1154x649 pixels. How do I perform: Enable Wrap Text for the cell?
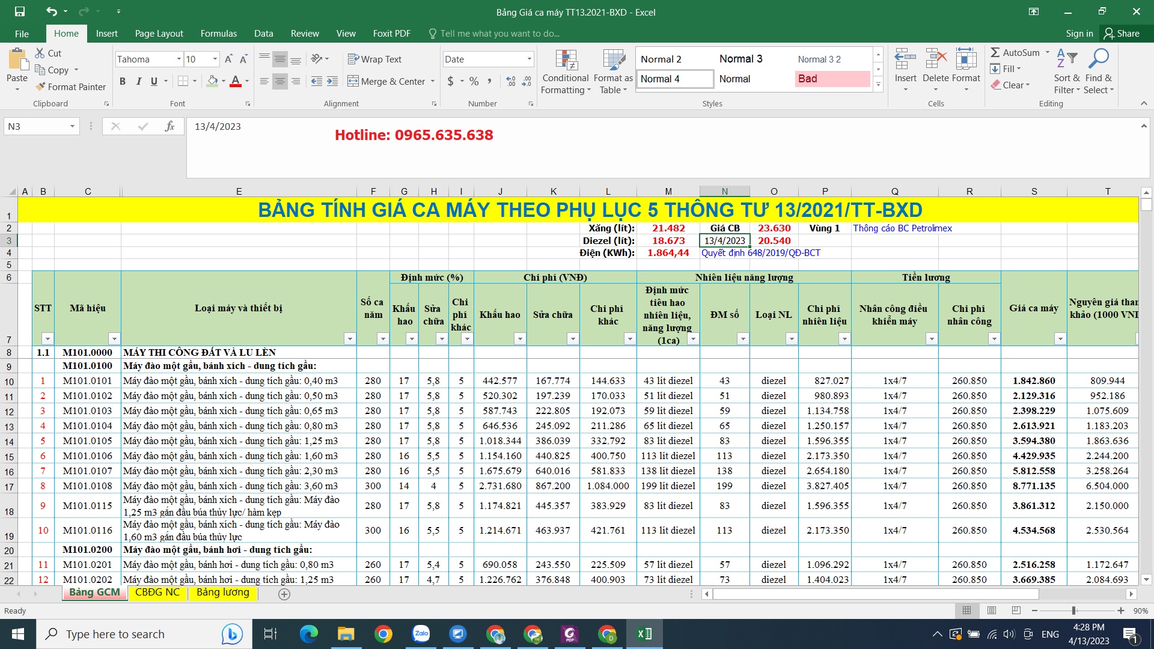376,59
